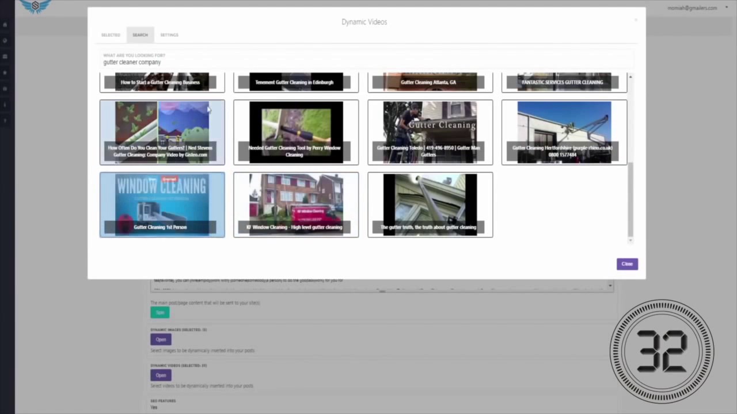Image resolution: width=737 pixels, height=414 pixels.
Task: Click the video list scroll-down arrow
Action: 630,240
